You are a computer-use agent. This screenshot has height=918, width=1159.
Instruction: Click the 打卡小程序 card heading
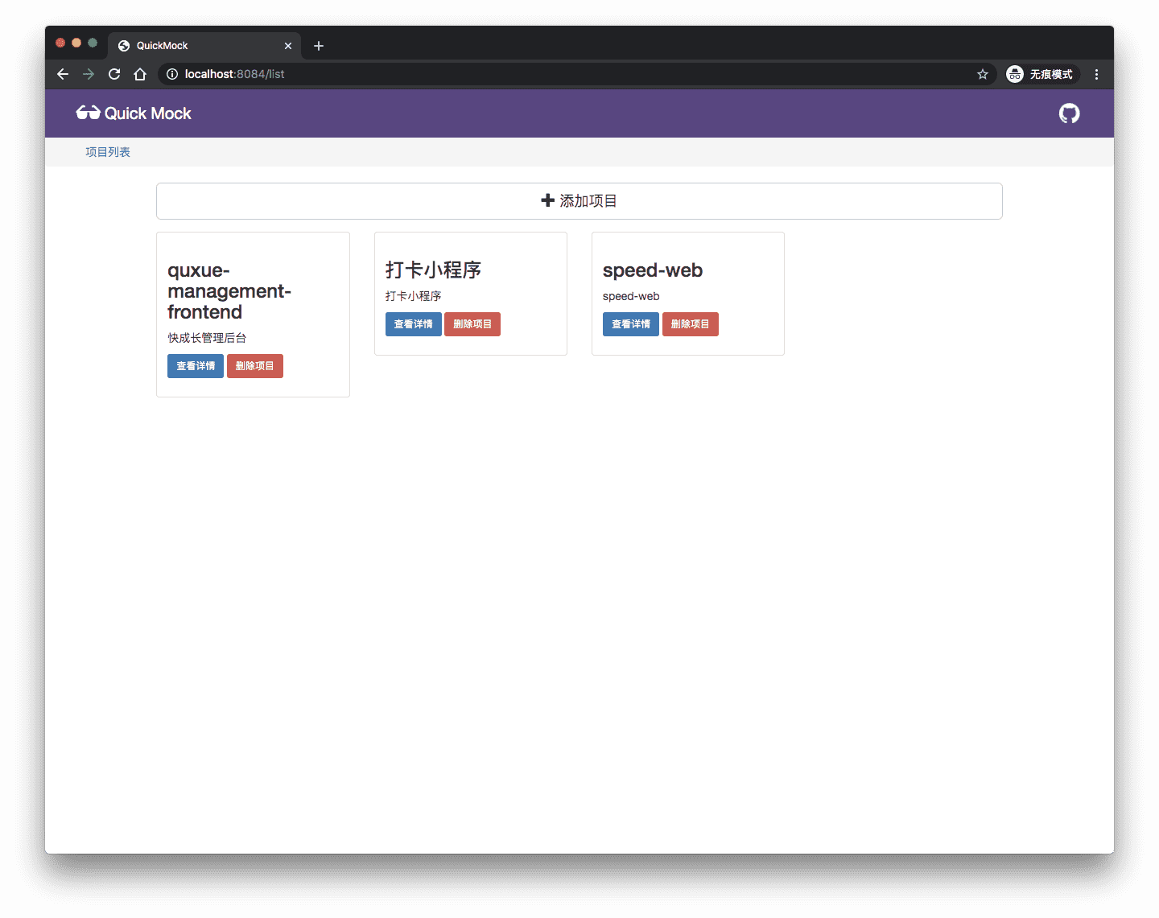433,270
